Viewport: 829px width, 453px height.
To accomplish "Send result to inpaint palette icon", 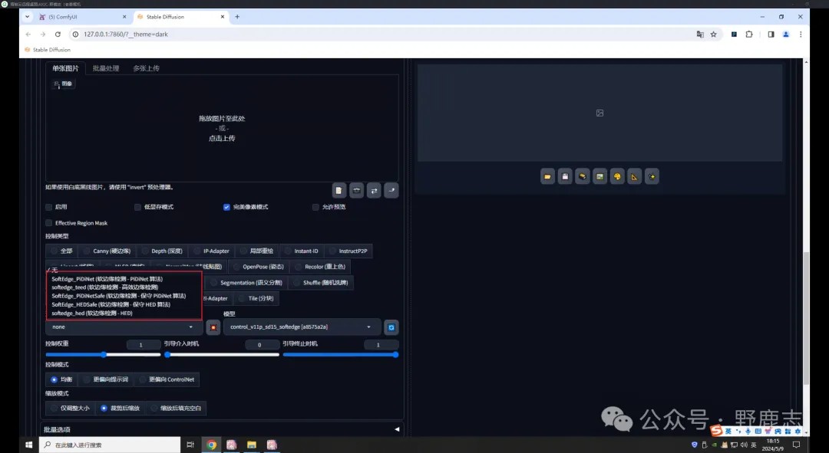I will coord(617,176).
